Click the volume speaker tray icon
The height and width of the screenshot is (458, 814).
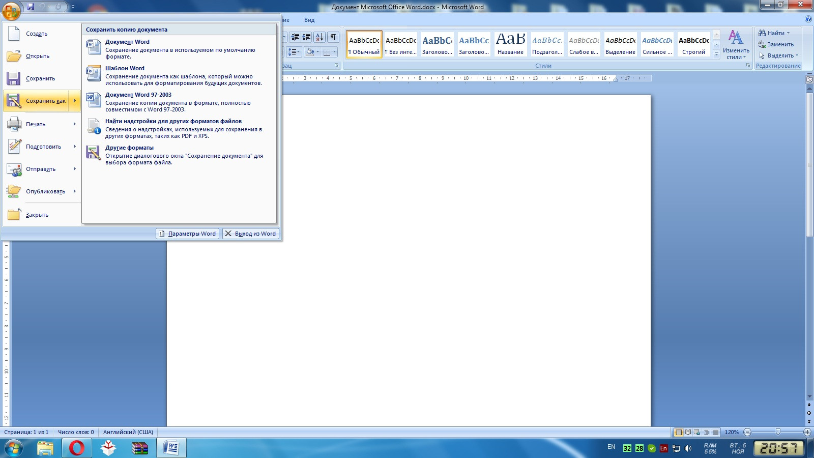coord(688,448)
